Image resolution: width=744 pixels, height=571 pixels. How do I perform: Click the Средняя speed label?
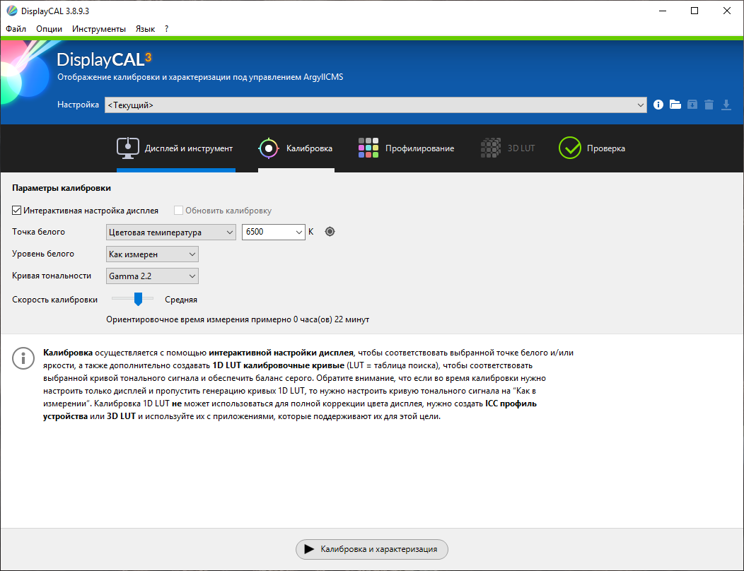coord(181,300)
